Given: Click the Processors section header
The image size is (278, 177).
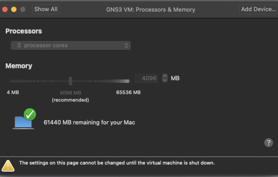Looking at the screenshot, I should pos(23,31).
